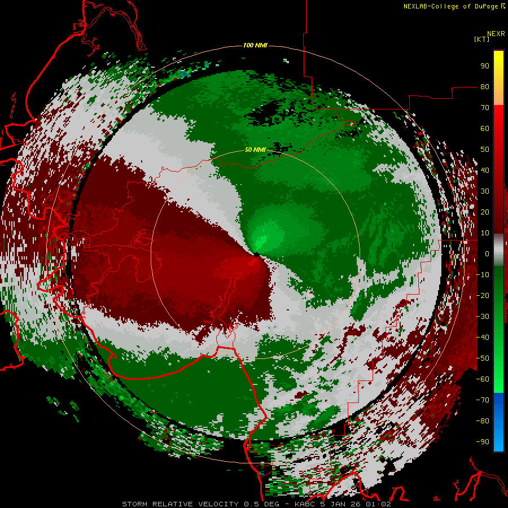Click the 50 value on the velocity scale
508x508 pixels.
click(485, 150)
